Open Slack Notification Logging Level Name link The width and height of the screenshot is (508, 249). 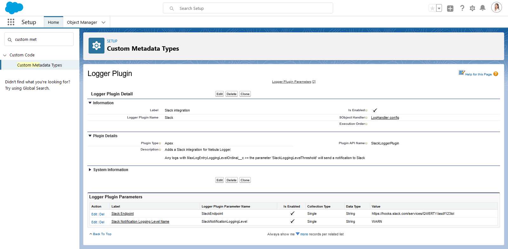click(140, 222)
